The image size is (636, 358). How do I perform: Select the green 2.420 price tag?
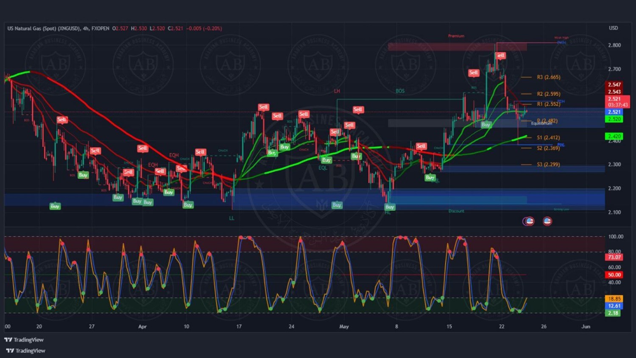tap(614, 137)
